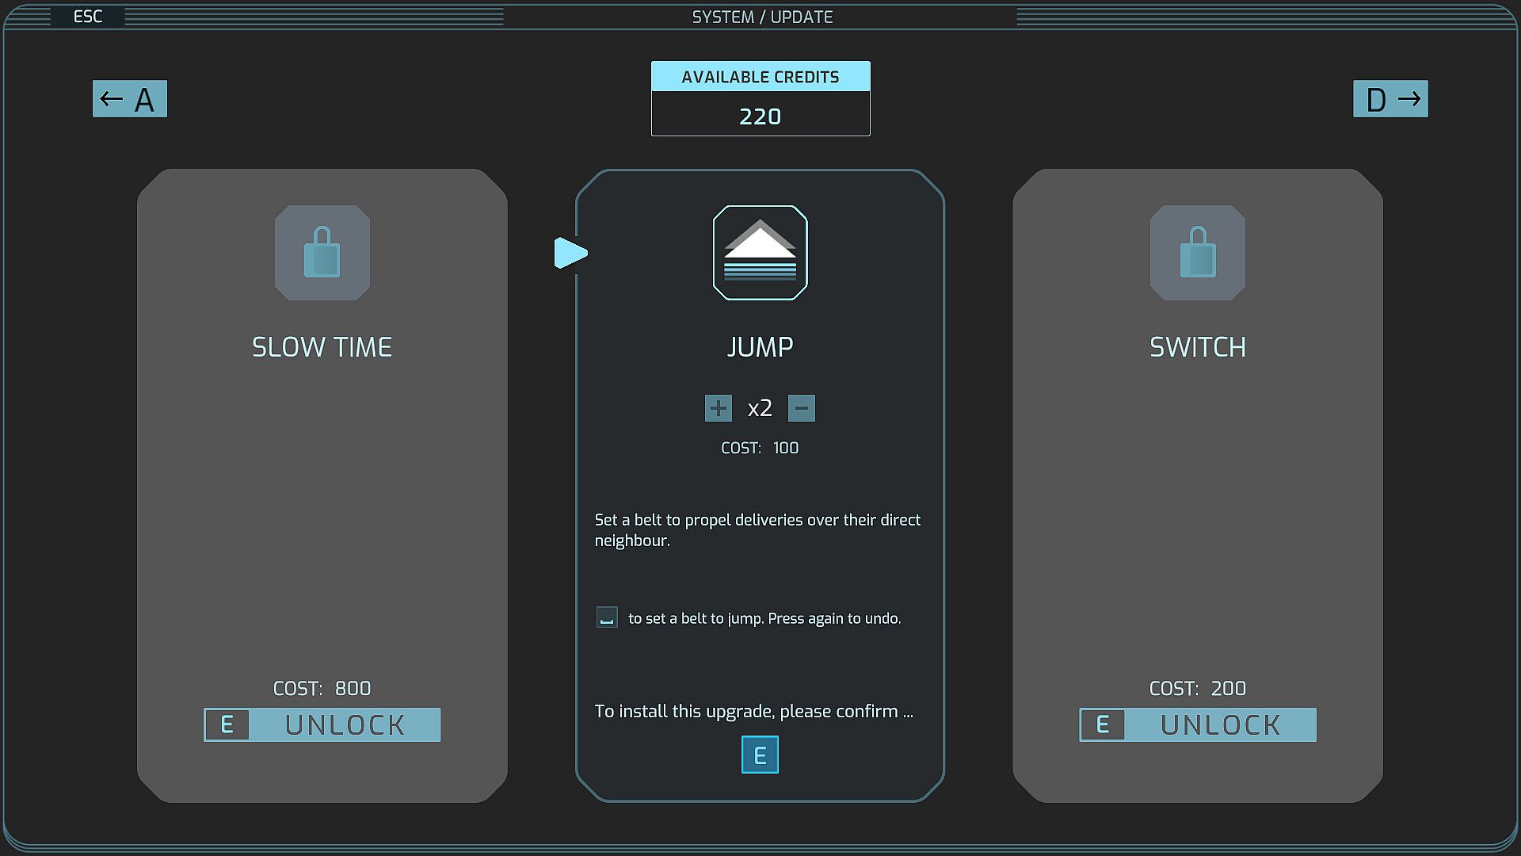Click the E key on Switch unlock
The width and height of the screenshot is (1521, 856).
[1102, 724]
